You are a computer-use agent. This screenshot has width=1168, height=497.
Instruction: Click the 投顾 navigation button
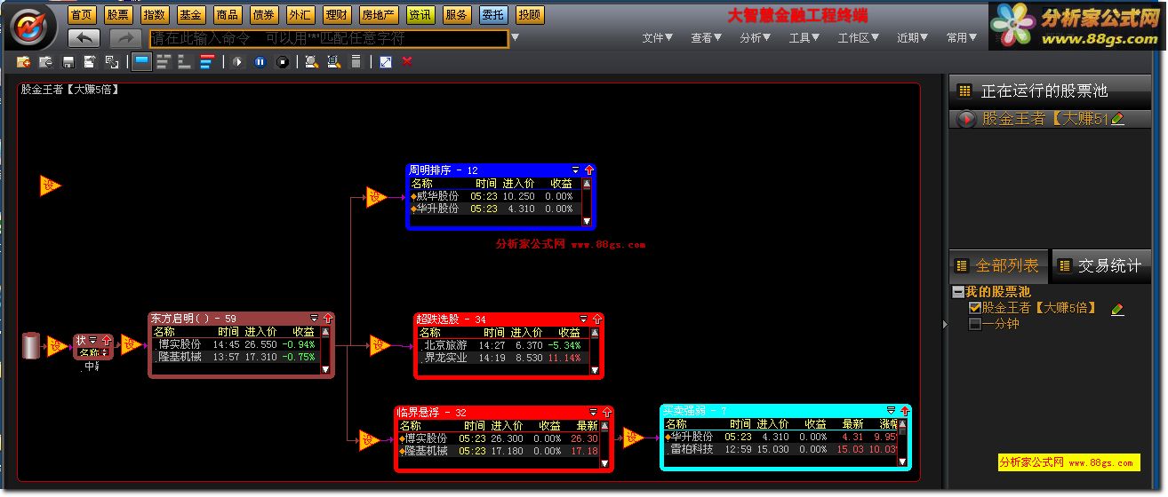coord(530,15)
